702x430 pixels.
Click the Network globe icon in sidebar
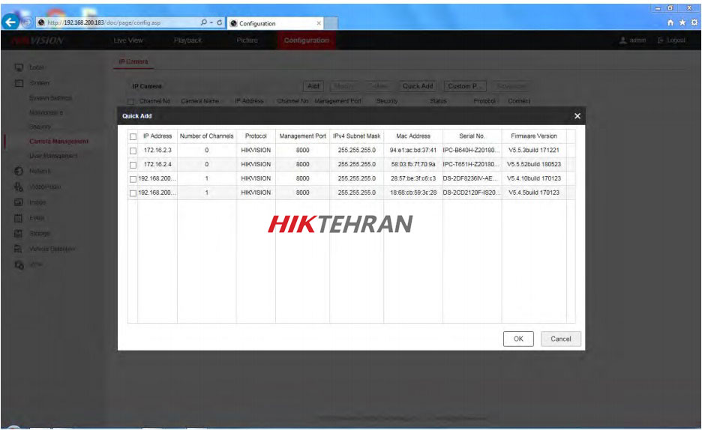point(19,172)
